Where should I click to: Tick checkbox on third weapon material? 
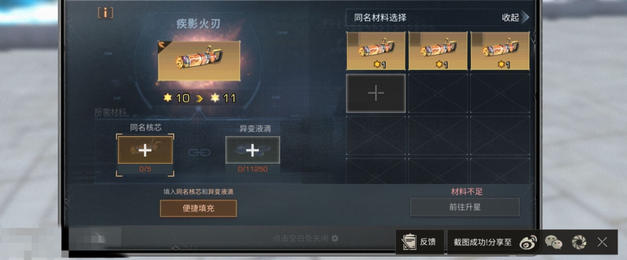[x=477, y=38]
